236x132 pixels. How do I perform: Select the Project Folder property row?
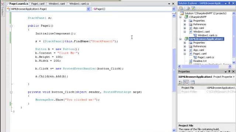pos(207,92)
